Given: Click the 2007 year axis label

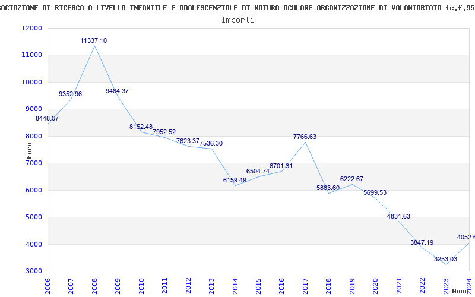Looking at the screenshot, I should 71,286.
